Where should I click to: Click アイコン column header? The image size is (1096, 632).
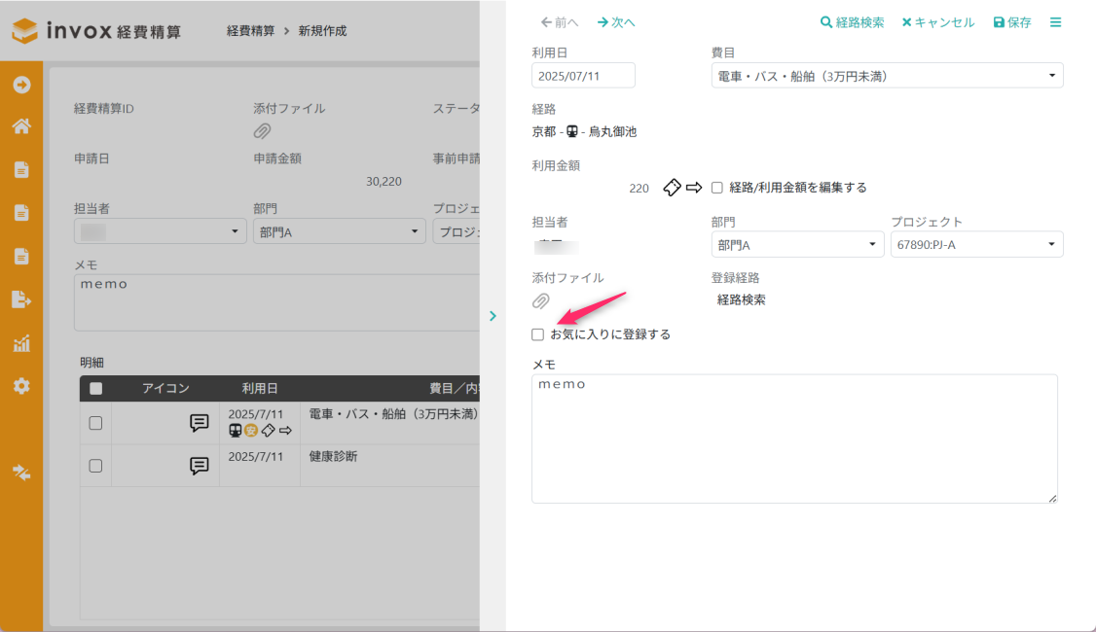coord(165,388)
